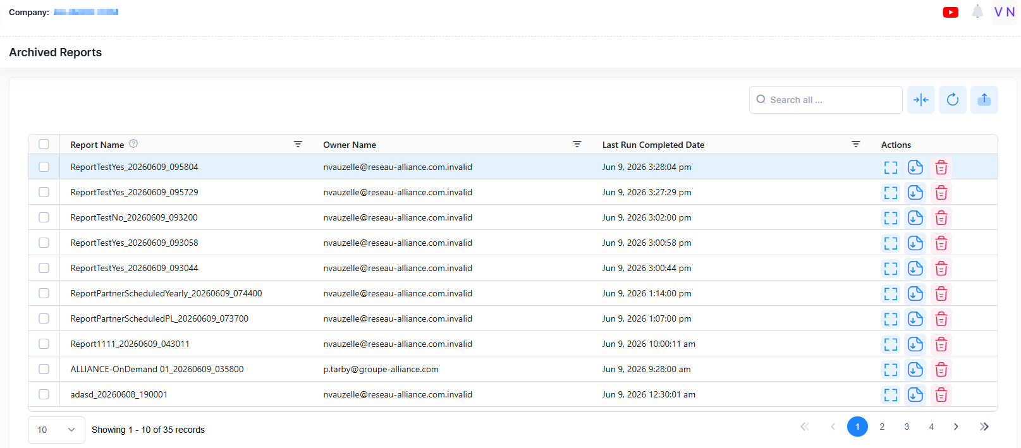Delete adasd_20260608_190001 report

(x=941, y=395)
